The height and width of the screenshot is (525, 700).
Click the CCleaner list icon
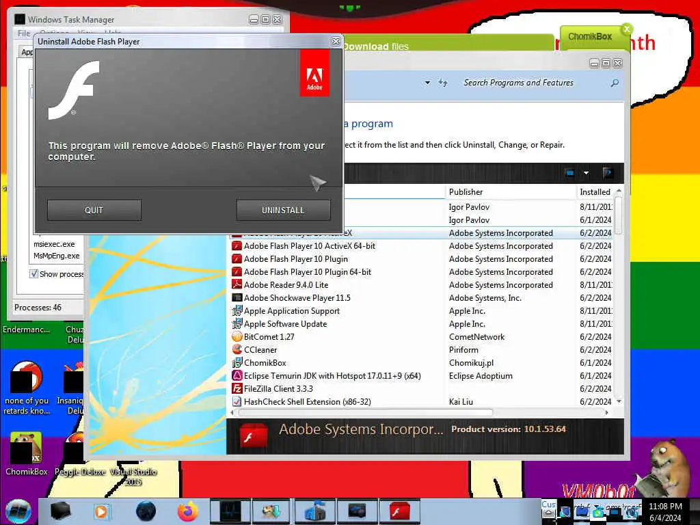coord(237,349)
